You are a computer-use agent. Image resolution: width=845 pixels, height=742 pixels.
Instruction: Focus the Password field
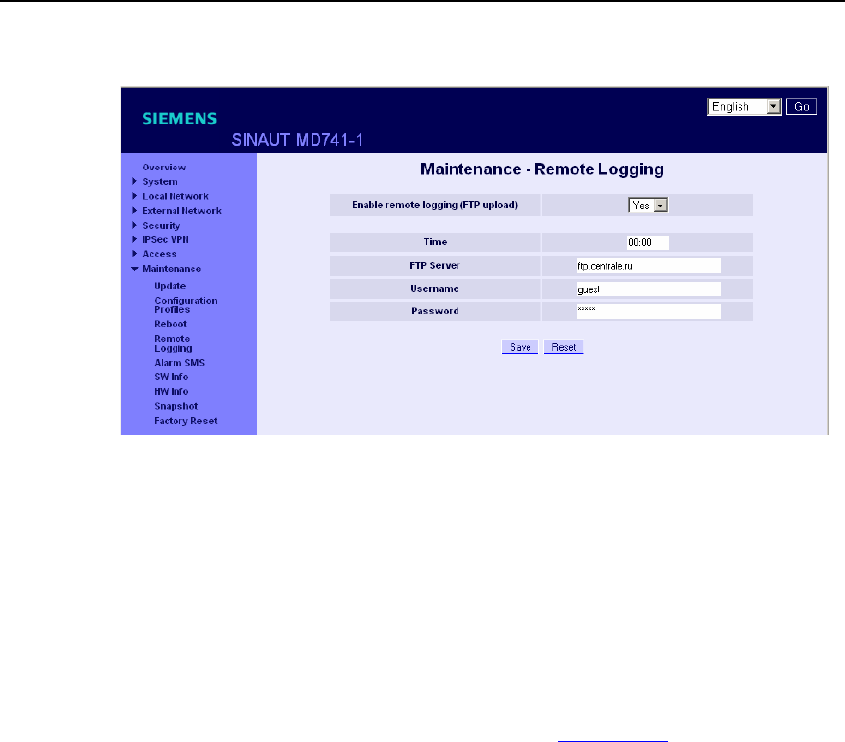649,311
